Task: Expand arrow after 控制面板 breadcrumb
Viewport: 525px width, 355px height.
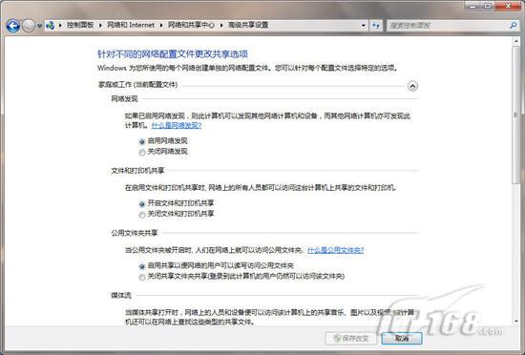Action: [x=100, y=25]
